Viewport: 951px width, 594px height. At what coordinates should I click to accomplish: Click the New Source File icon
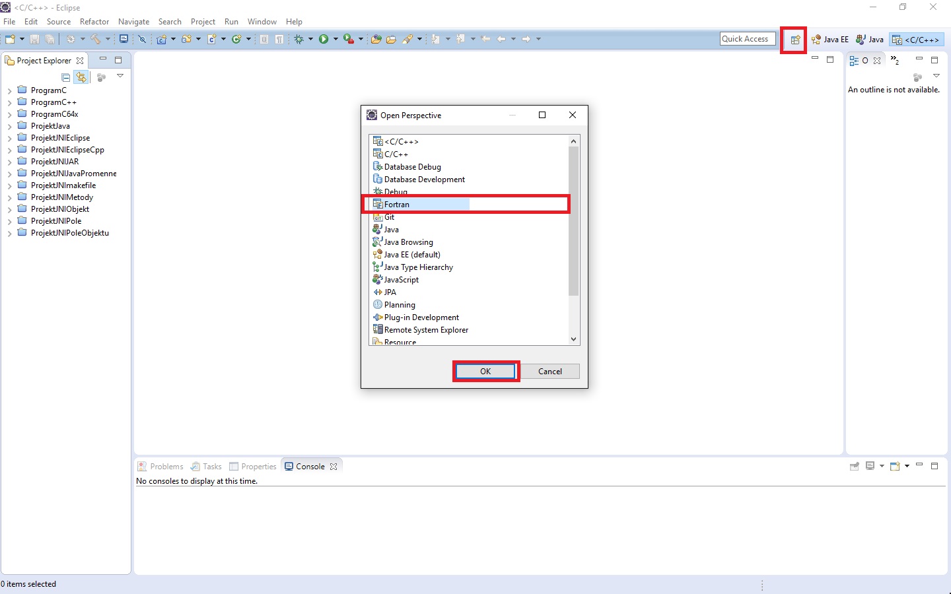click(x=211, y=39)
